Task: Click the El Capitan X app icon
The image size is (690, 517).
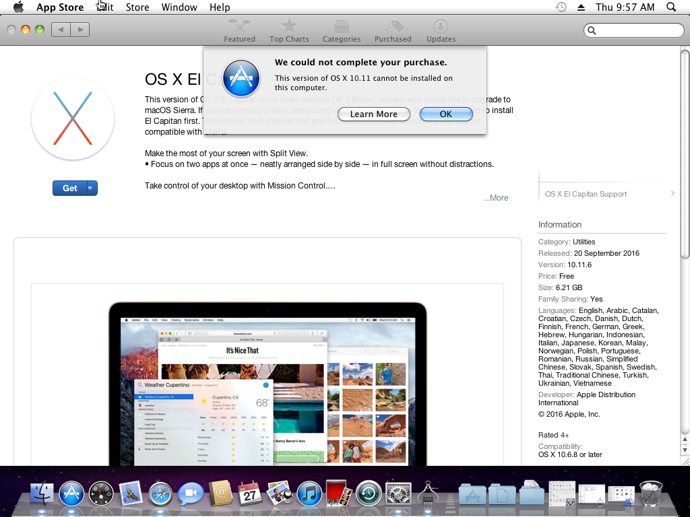Action: [73, 118]
